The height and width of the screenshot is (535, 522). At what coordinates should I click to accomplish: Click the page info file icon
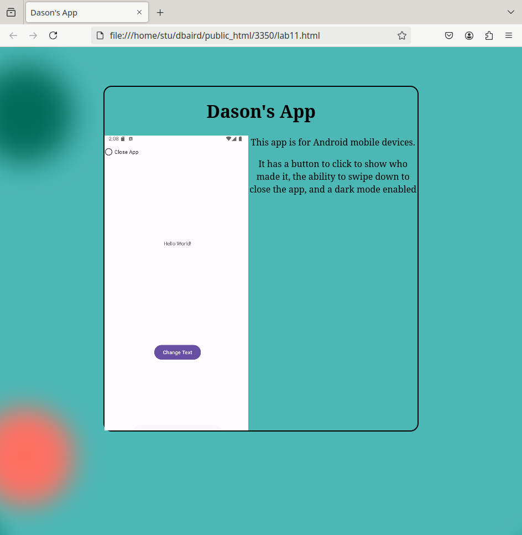click(x=100, y=35)
